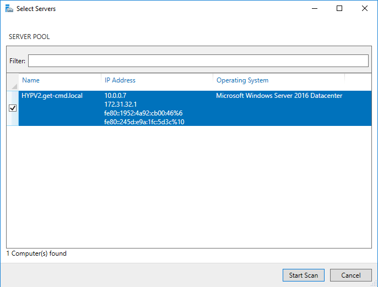Select the HYPV2.get-cmd.local server name
This screenshot has height=287, width=378.
[52, 96]
